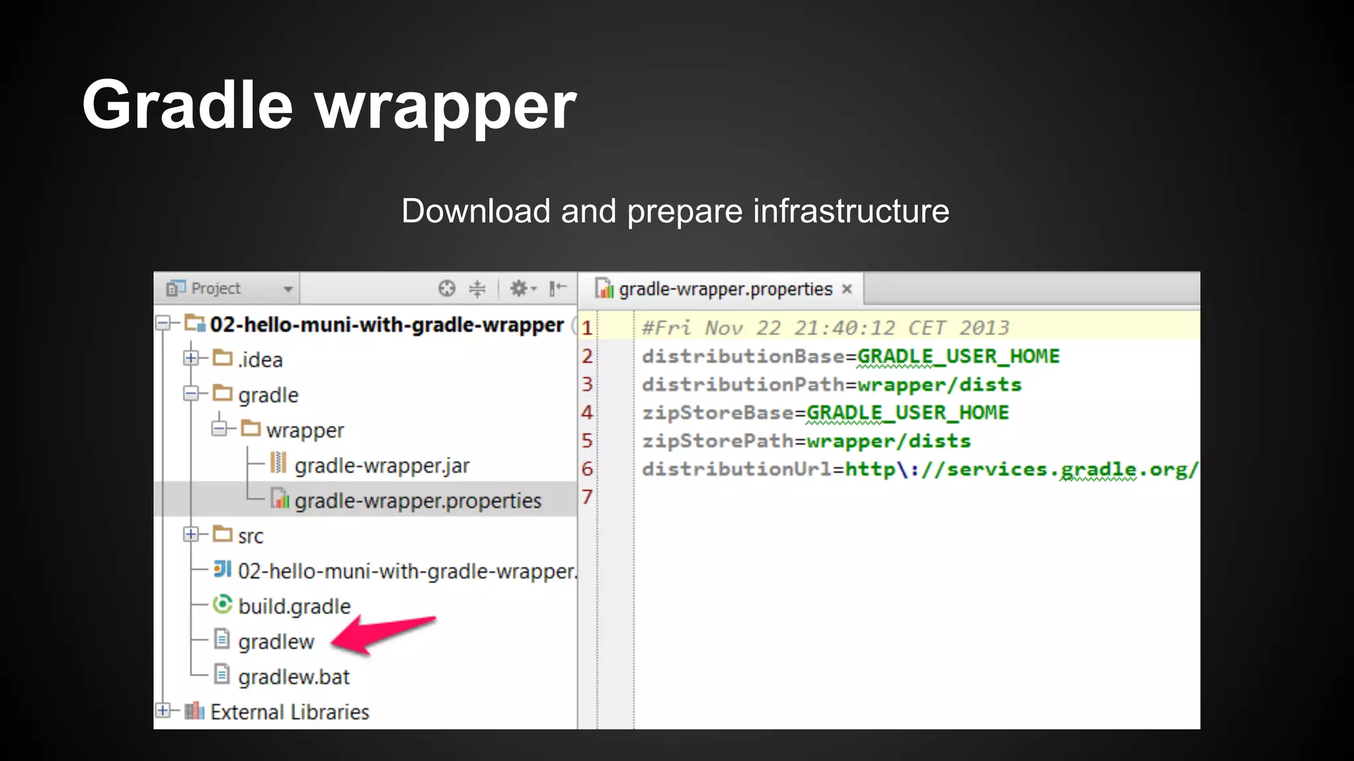Image resolution: width=1354 pixels, height=761 pixels.
Task: Click the IntelliJ module file icon
Action: 222,569
